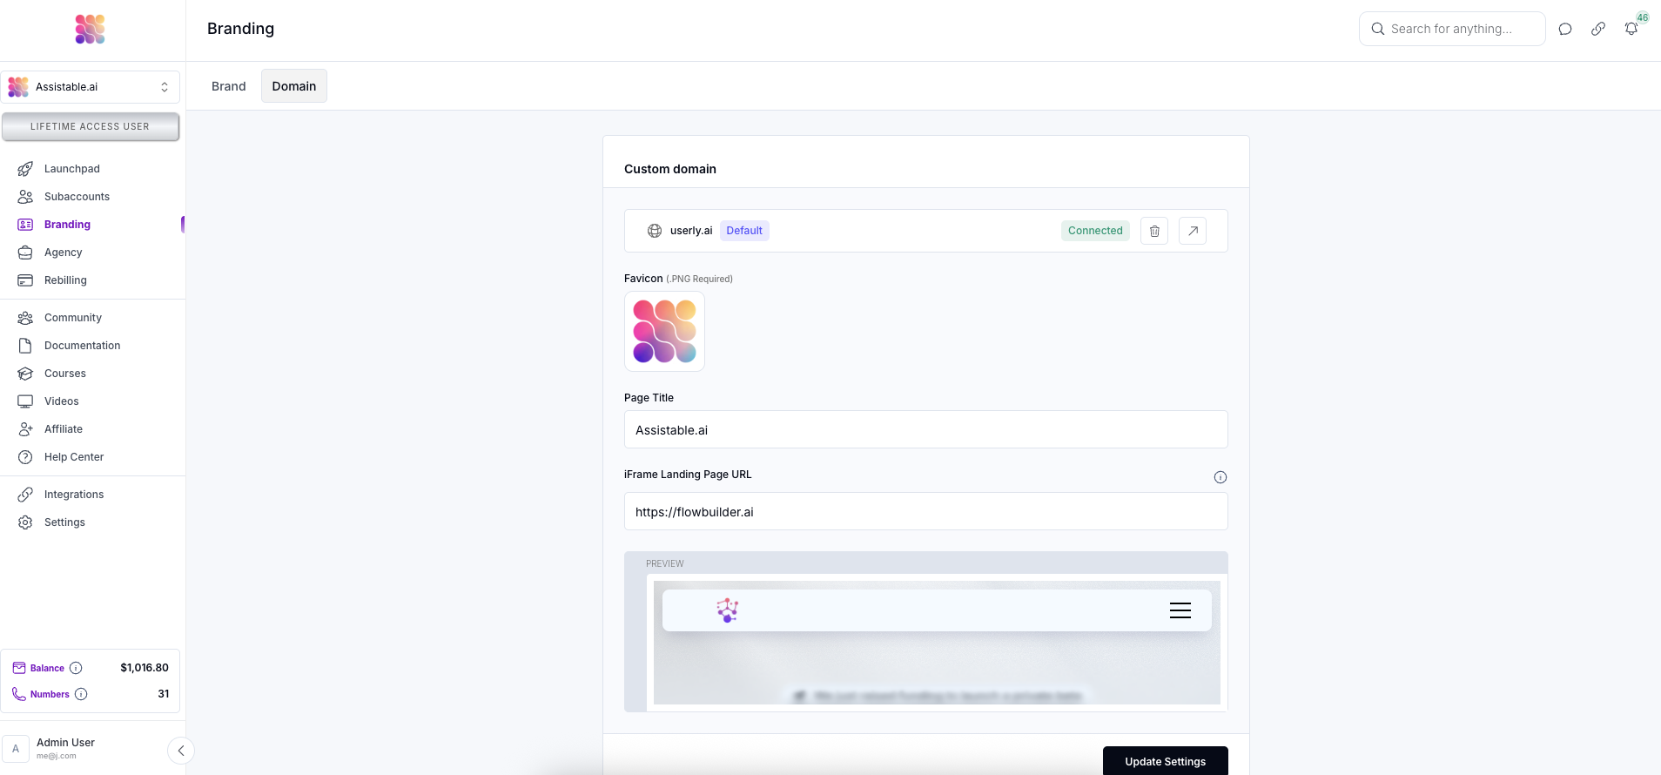This screenshot has width=1661, height=775.
Task: Click the favicon image thumbnail
Action: [x=664, y=332]
